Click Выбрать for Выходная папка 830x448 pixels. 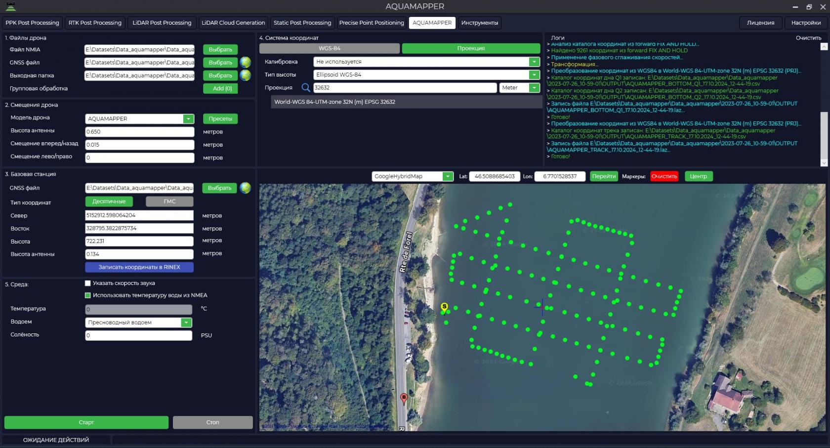[x=220, y=75]
